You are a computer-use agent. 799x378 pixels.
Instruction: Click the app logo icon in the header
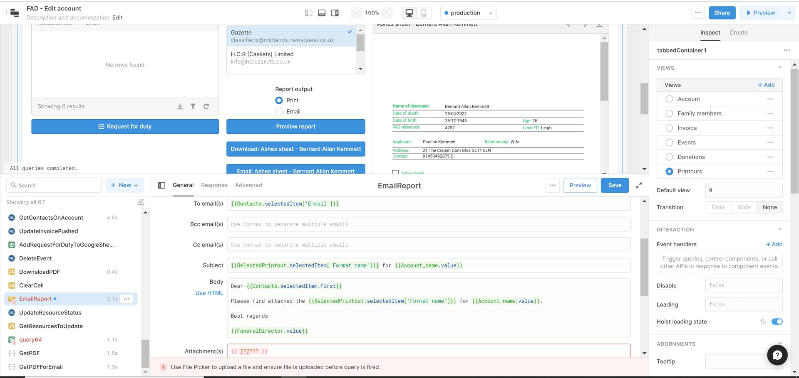click(x=15, y=13)
